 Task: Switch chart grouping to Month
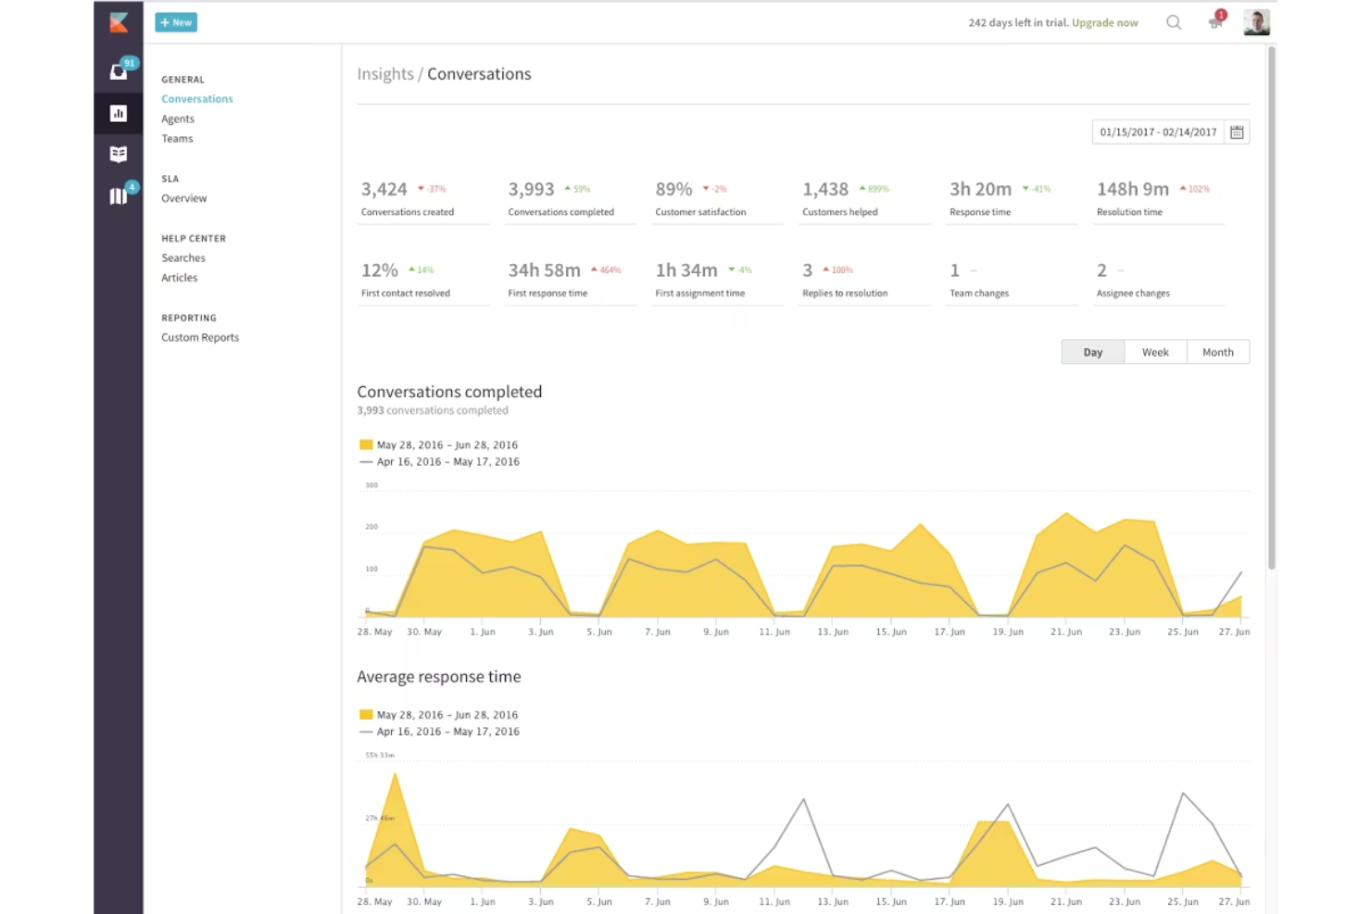pos(1218,352)
